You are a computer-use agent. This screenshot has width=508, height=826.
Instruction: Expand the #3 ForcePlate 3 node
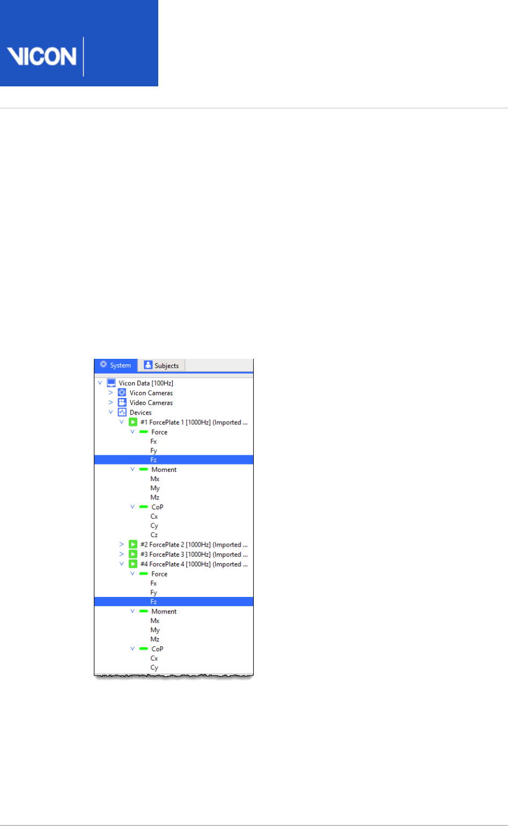(x=121, y=554)
